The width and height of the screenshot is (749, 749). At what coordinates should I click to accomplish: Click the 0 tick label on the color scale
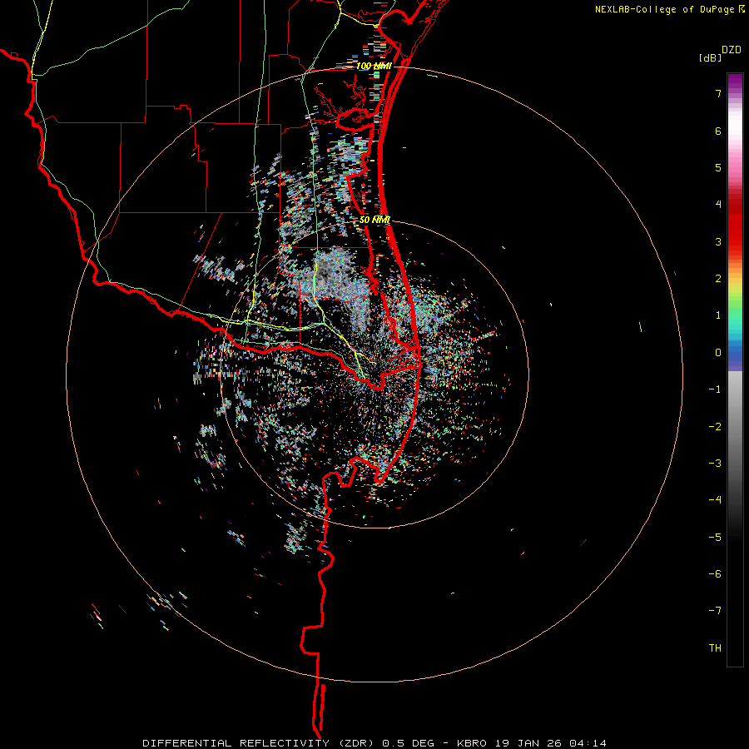[718, 353]
